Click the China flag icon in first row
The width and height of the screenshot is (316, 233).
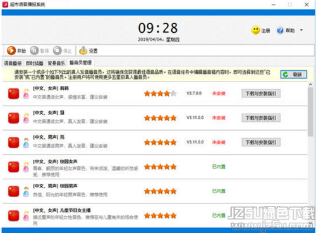coord(13,93)
